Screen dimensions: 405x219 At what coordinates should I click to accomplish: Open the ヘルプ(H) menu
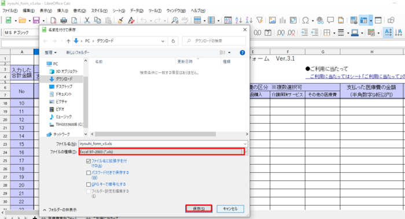click(x=198, y=10)
